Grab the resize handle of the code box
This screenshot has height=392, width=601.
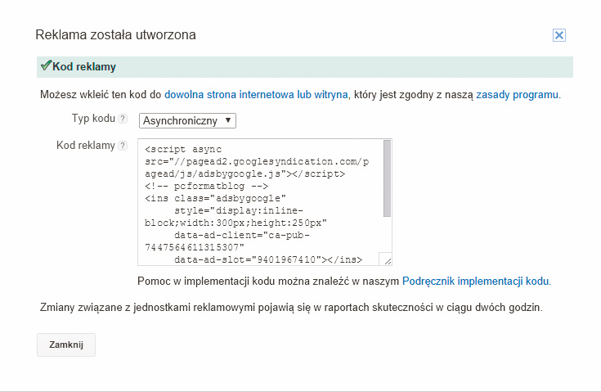[x=387, y=261]
